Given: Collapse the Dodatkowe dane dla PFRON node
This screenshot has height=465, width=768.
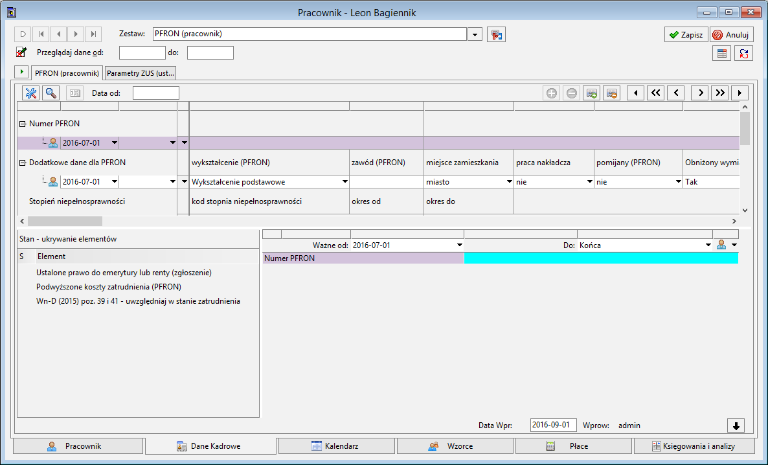Looking at the screenshot, I should click(x=23, y=163).
